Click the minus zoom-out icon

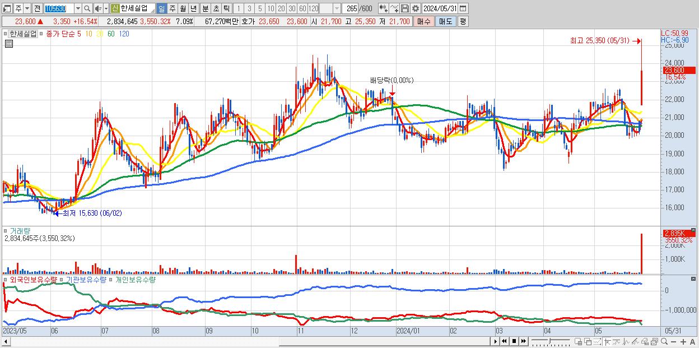tap(674, 342)
